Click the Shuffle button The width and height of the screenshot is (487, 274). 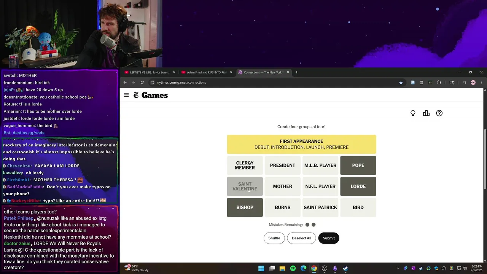(274, 238)
